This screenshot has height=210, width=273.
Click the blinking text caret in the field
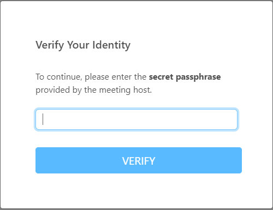point(43,119)
